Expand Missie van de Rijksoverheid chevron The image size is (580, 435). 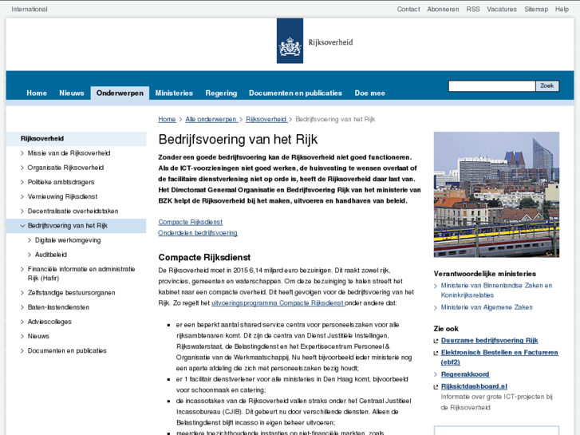[22, 153]
